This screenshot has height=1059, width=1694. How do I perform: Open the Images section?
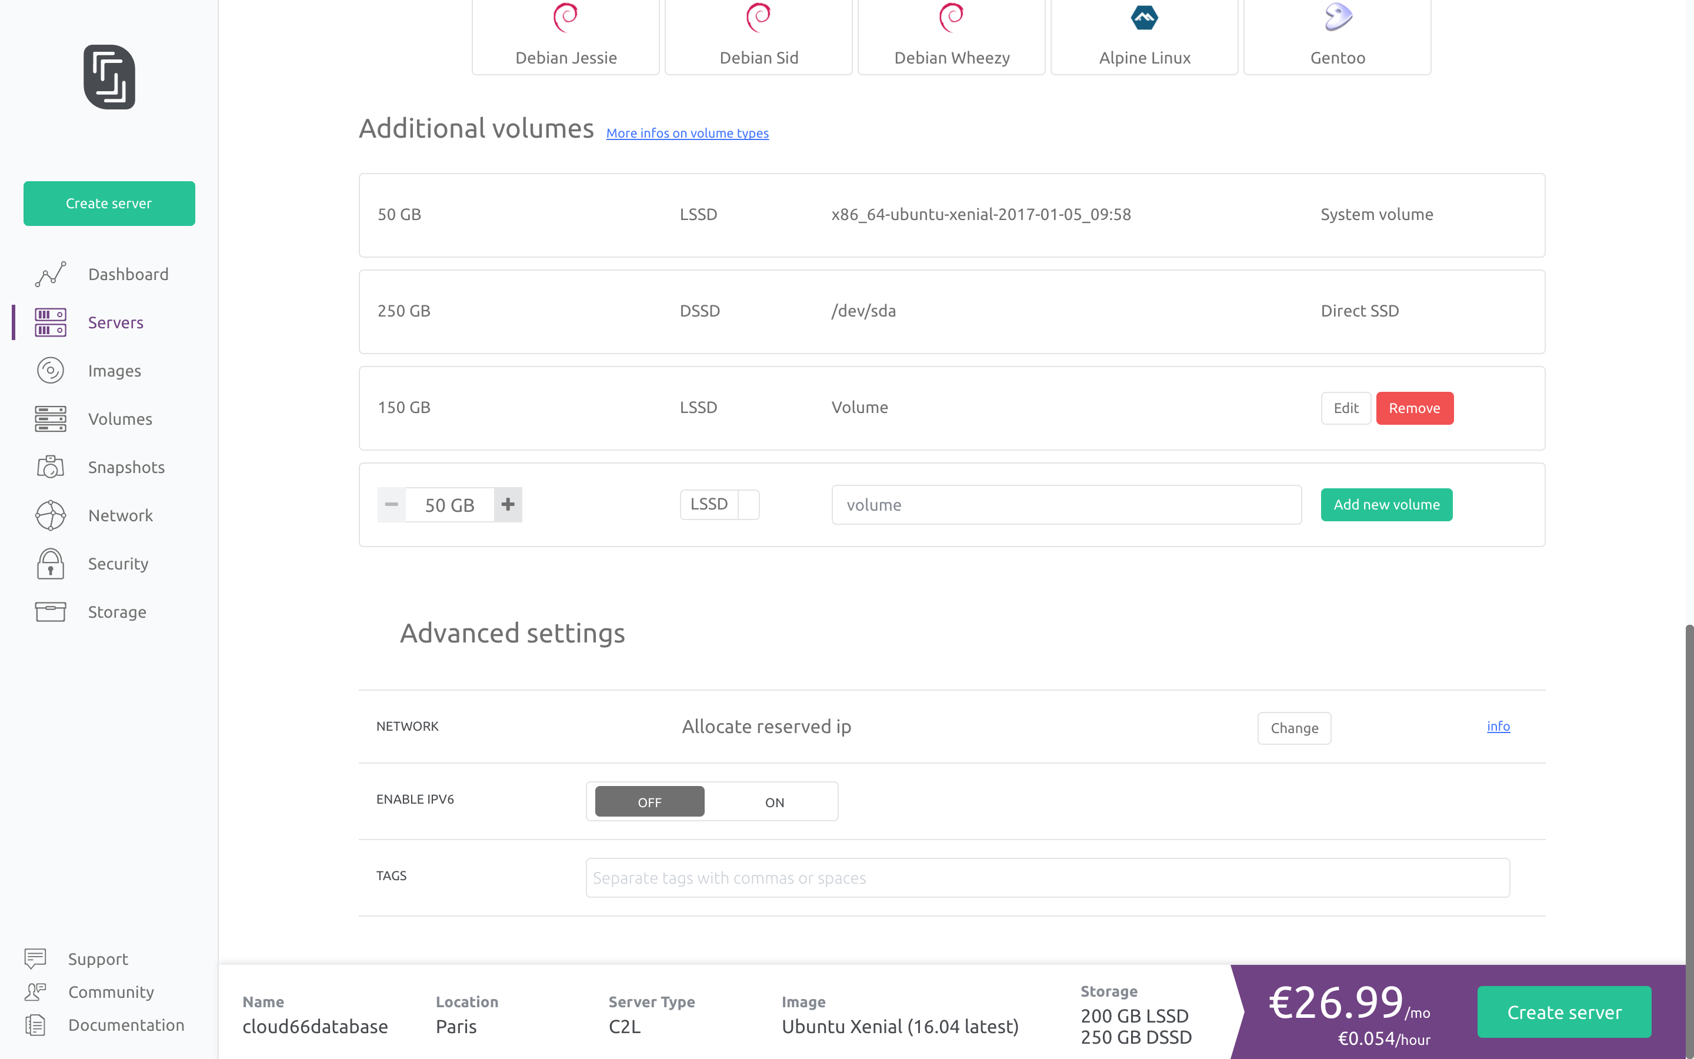point(114,371)
